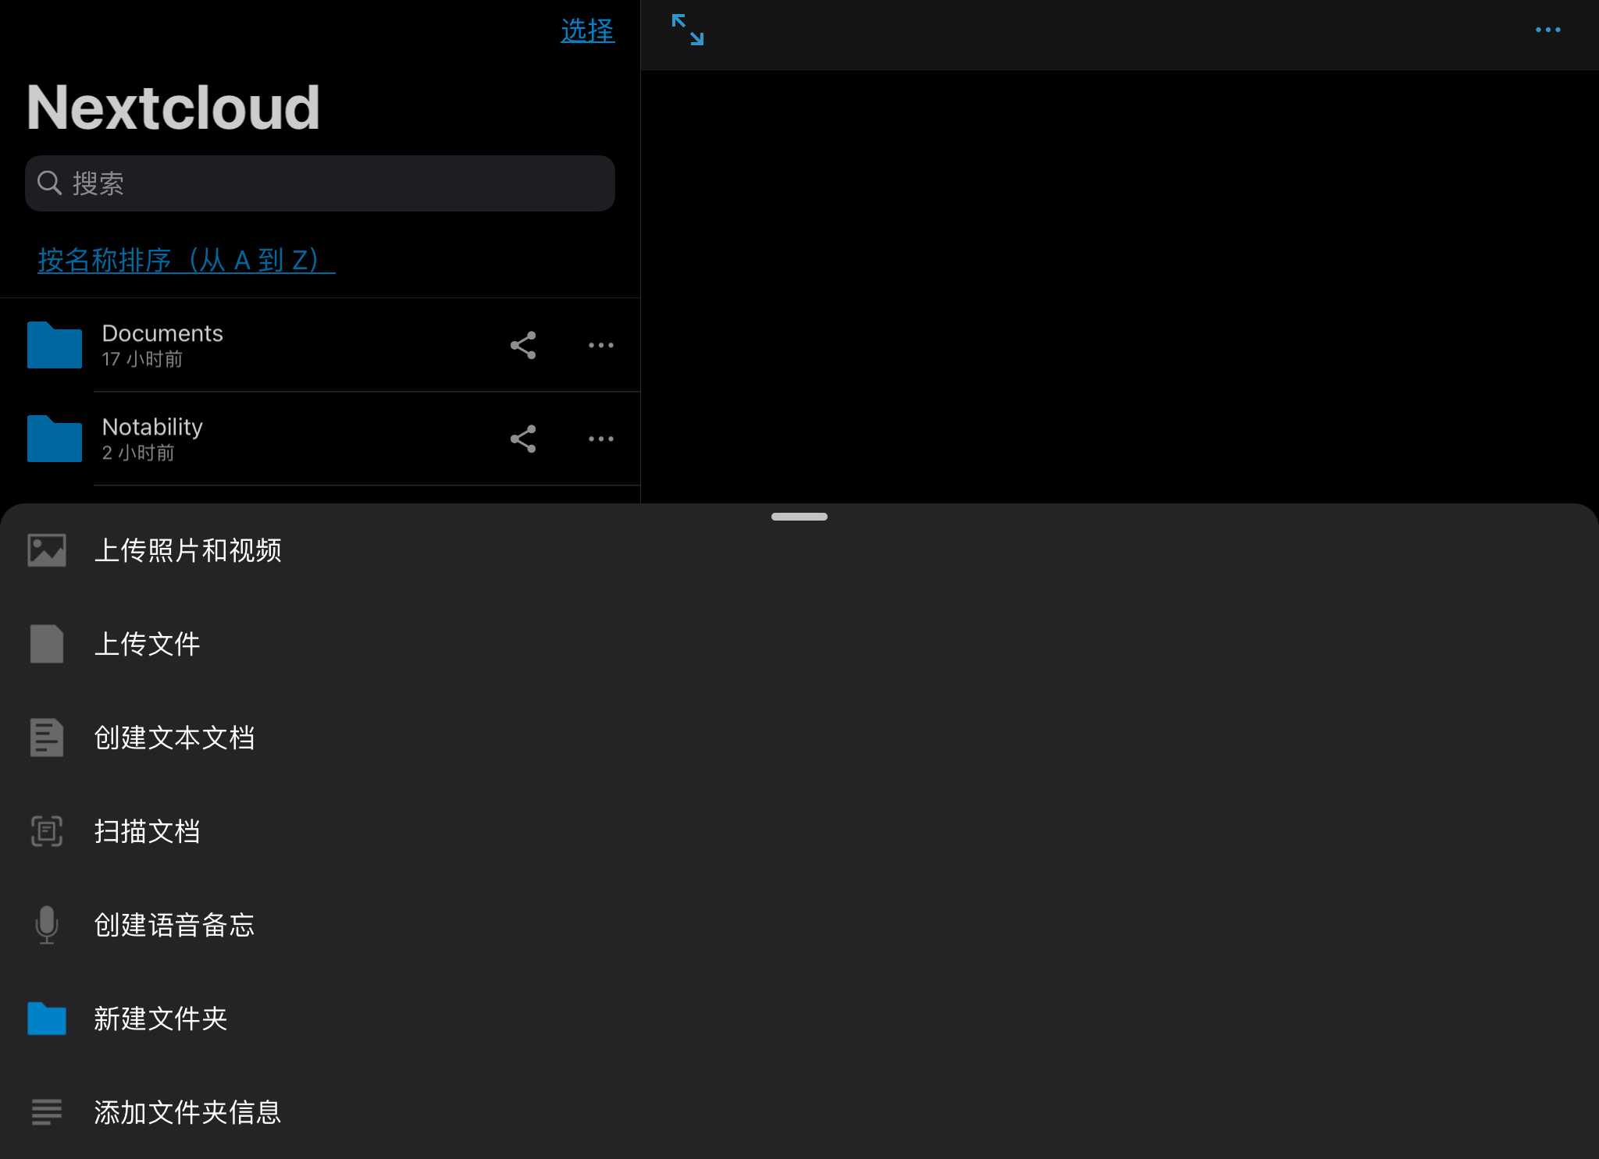Tap the microphone icon for 创建语音备忘
The image size is (1599, 1159).
click(x=47, y=925)
